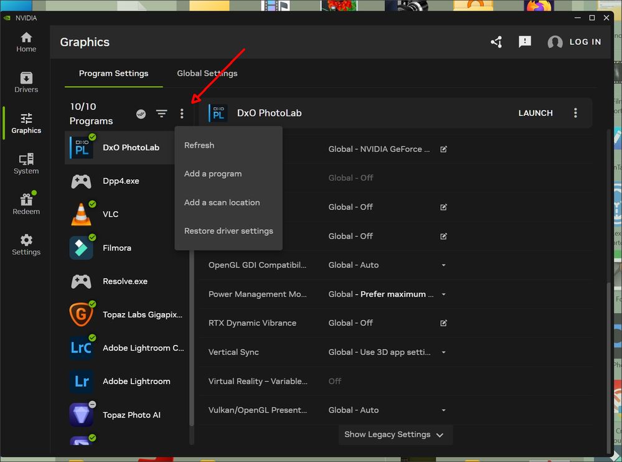Viewport: 622px width, 462px height.
Task: Open the System sidebar section
Action: tap(26, 164)
